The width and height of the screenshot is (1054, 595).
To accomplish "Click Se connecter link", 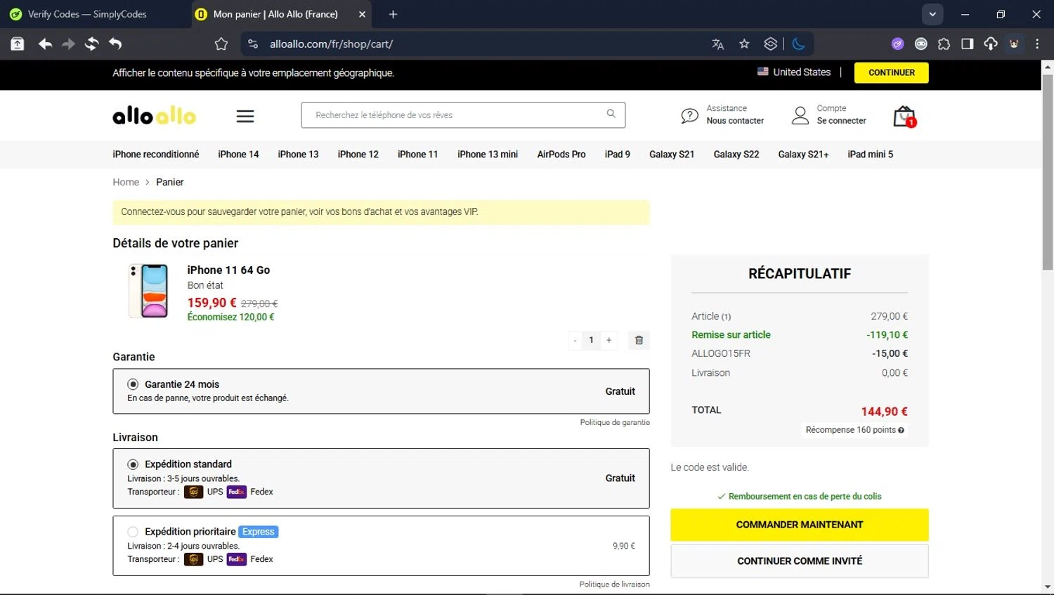I will [x=841, y=121].
